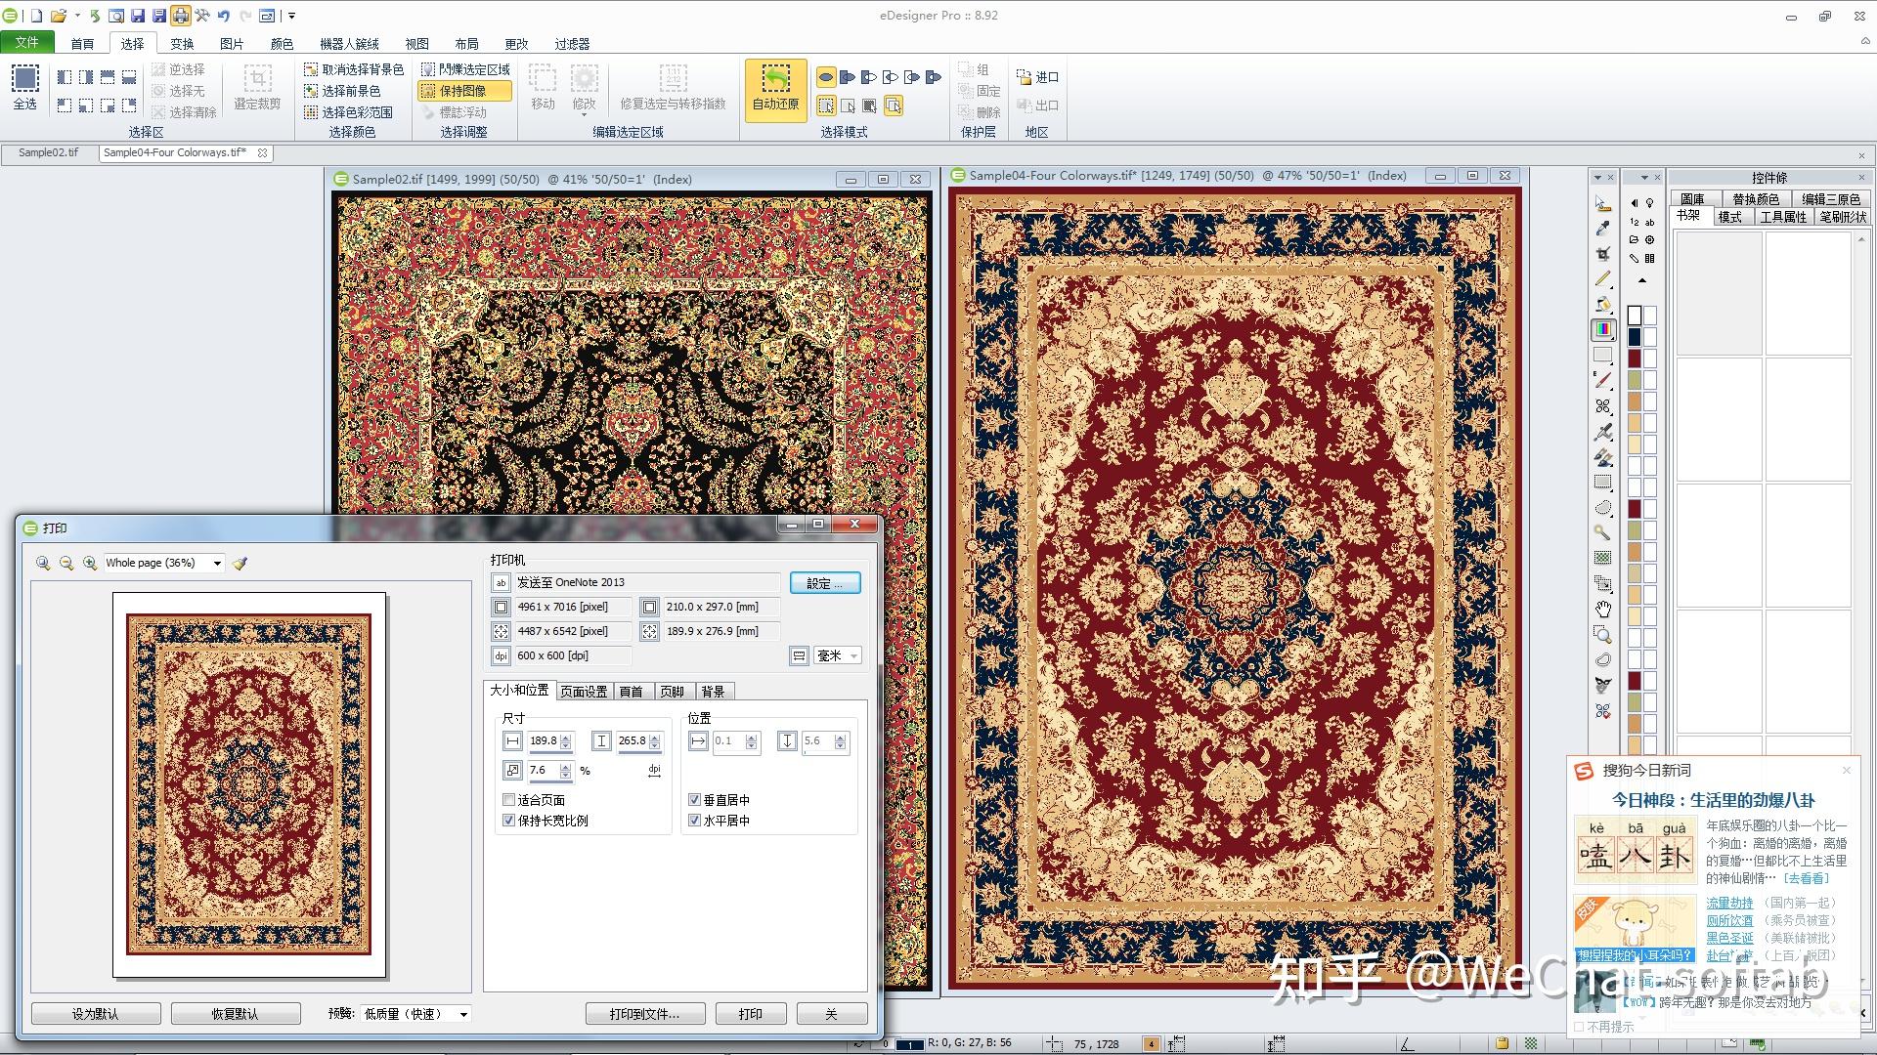
Task: Activate the hand pan tool
Action: click(x=1603, y=609)
